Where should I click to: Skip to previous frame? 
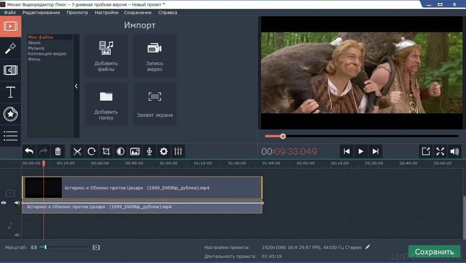point(347,151)
